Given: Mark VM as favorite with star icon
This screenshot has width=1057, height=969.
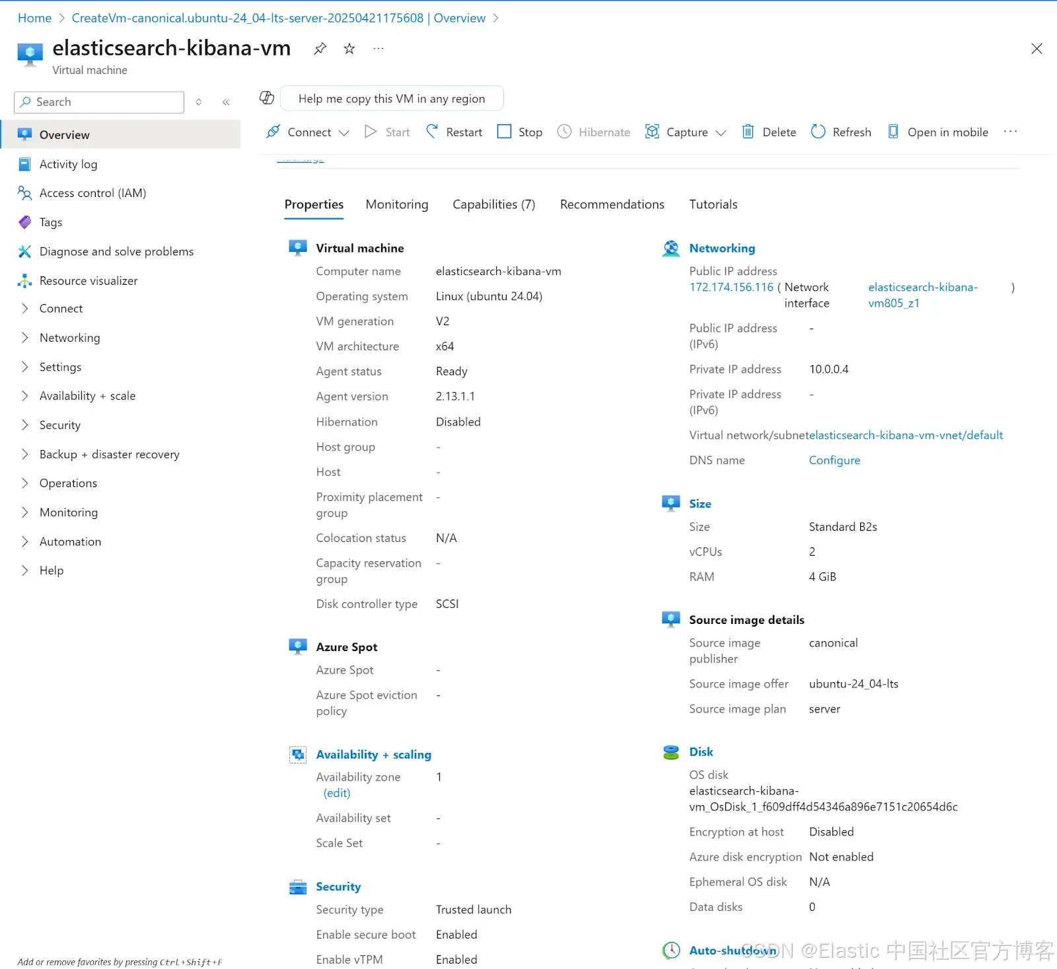Looking at the screenshot, I should (x=349, y=48).
